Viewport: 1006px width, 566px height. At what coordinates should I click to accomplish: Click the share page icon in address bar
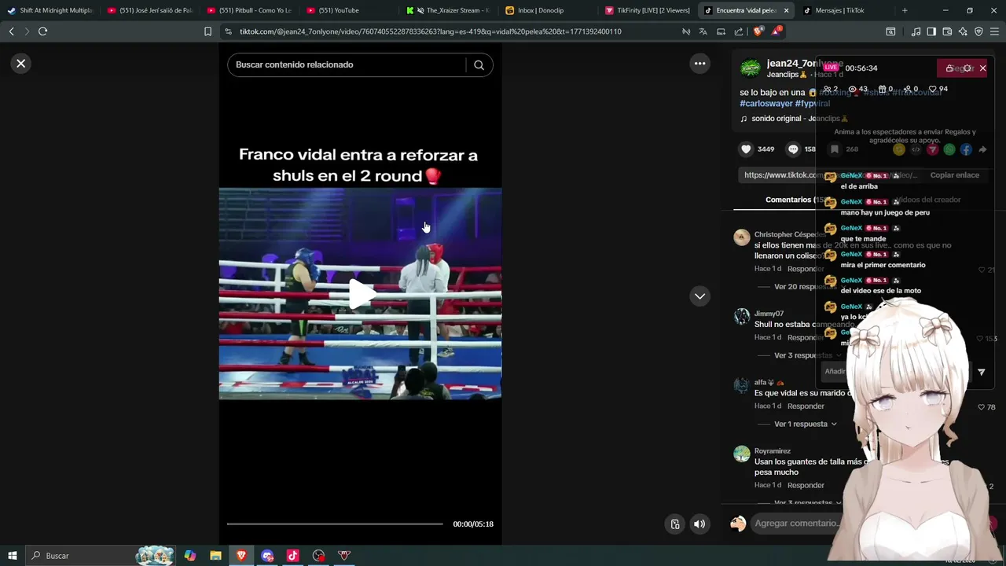coord(739,31)
